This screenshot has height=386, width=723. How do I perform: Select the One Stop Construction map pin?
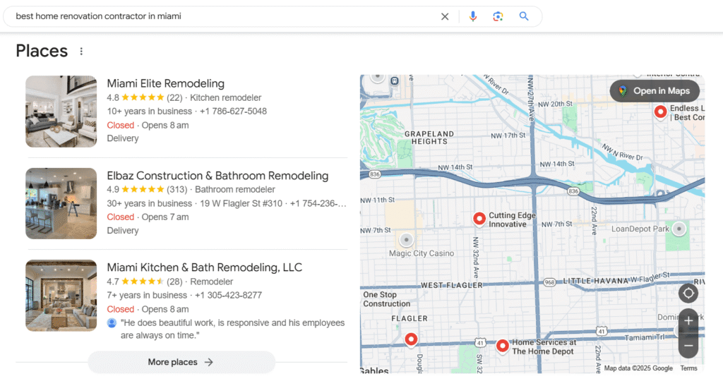411,339
